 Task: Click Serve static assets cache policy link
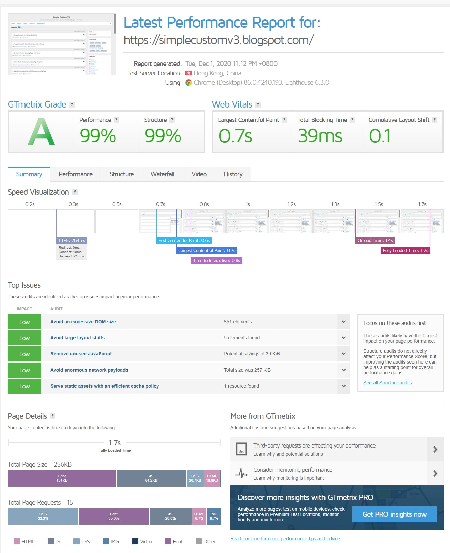coord(105,386)
